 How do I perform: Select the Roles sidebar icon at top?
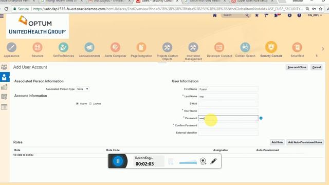(x=4, y=67)
